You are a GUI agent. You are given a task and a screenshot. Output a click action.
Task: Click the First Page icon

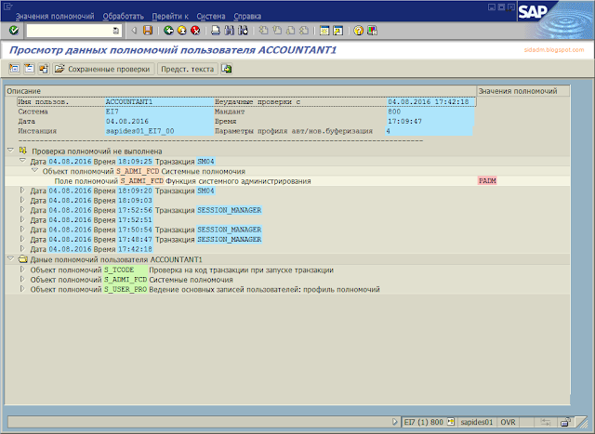pyautogui.click(x=263, y=31)
